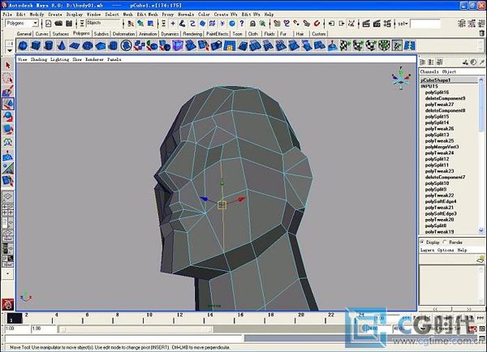487x352 pixels.
Task: Open the Polygons menu set dropdown
Action: (36, 24)
